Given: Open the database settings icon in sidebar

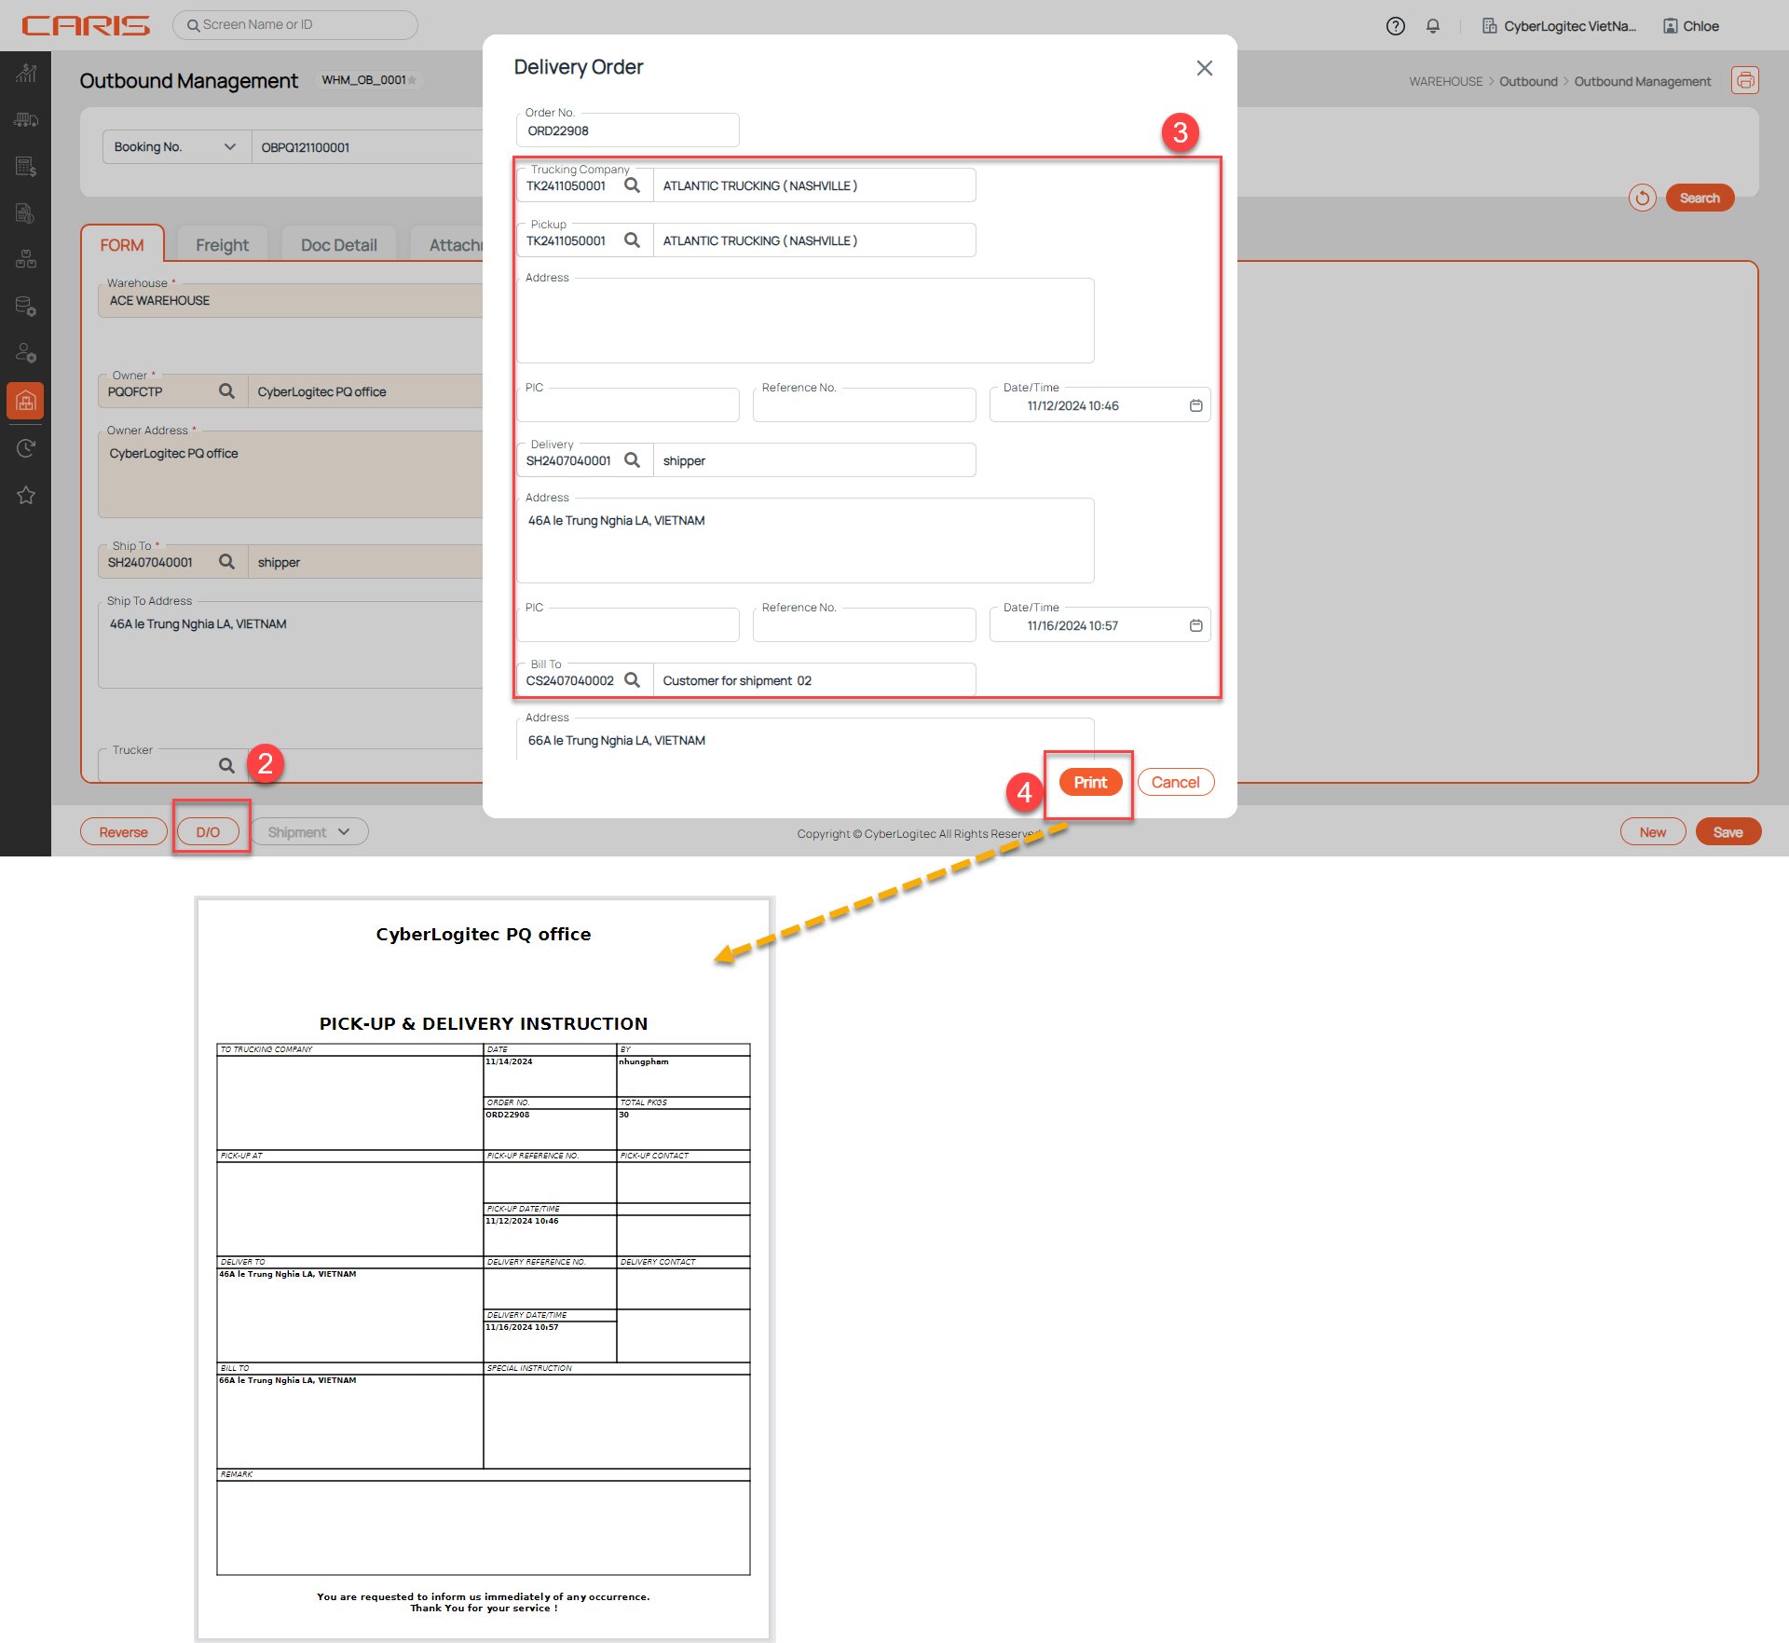Looking at the screenshot, I should (x=26, y=307).
